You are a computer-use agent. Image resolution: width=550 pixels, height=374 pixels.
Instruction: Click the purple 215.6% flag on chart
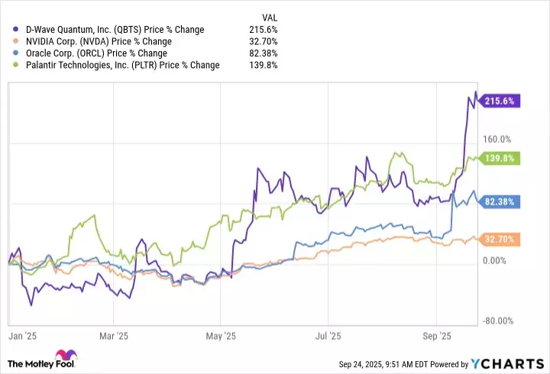(x=501, y=101)
